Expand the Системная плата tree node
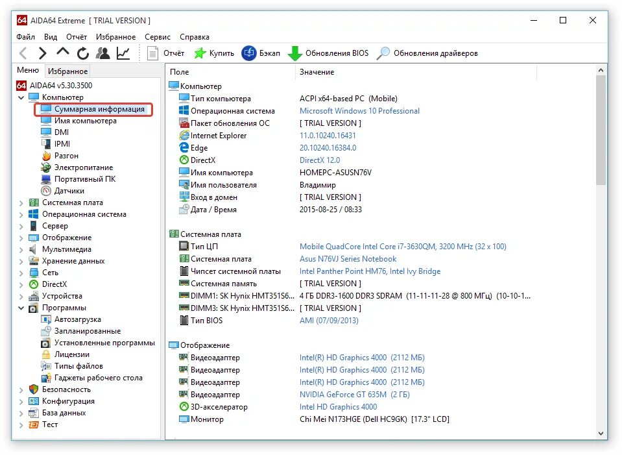The image size is (622, 455). (21, 203)
